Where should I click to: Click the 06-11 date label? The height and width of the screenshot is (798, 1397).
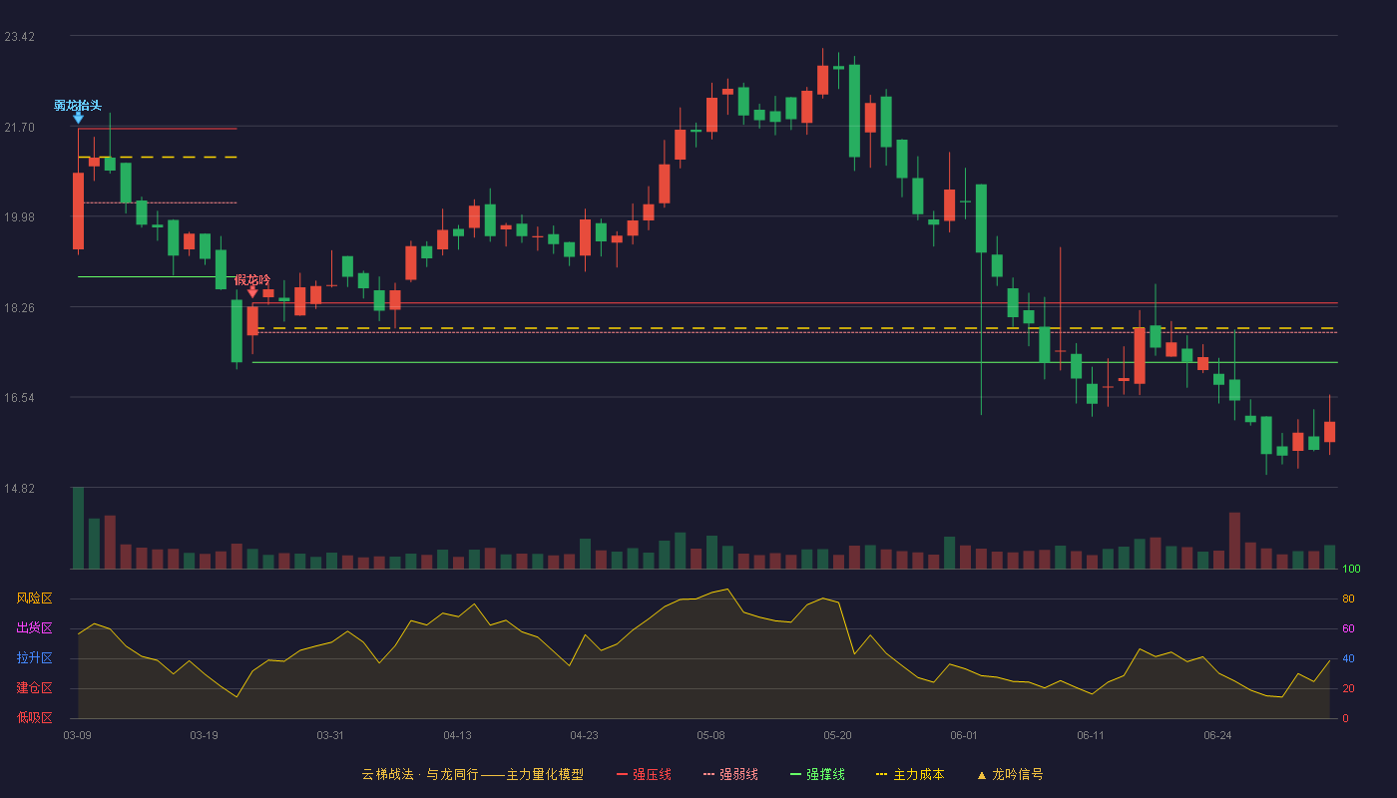1091,735
